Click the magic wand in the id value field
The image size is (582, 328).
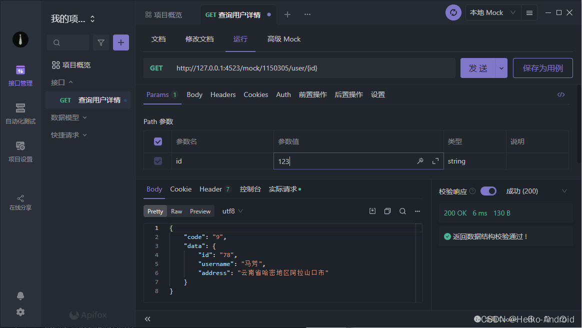420,161
